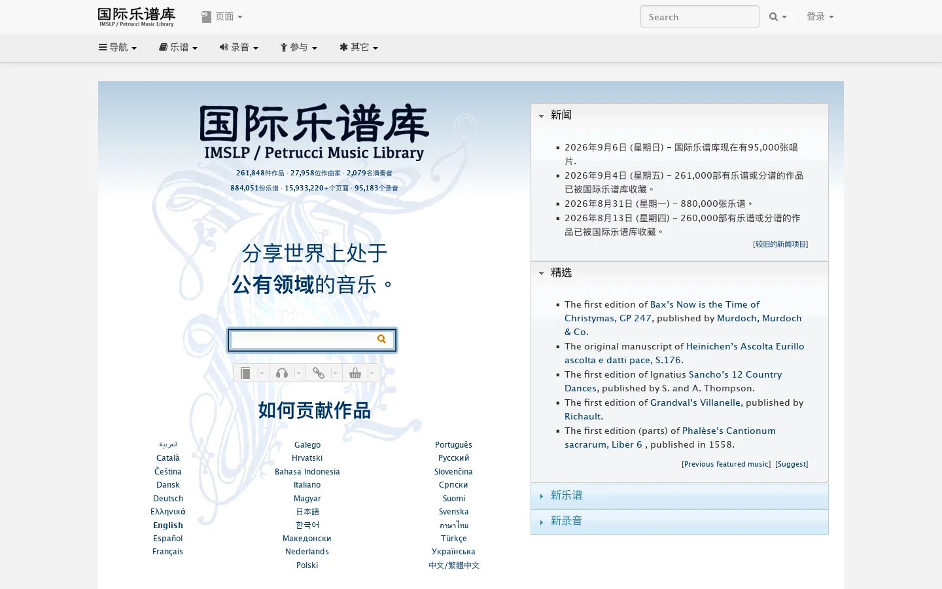Switch language to Galego
942x589 pixels.
307,445
